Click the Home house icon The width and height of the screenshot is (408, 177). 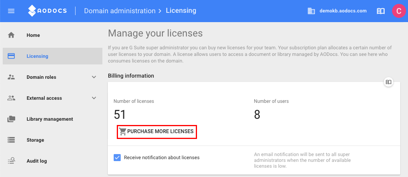(x=11, y=35)
